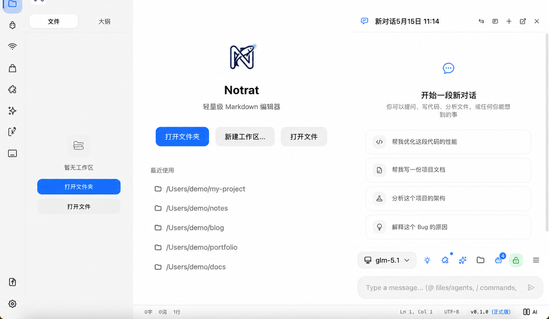Click the folder icon in chat toolbar
This screenshot has width=549, height=319.
coord(480,260)
